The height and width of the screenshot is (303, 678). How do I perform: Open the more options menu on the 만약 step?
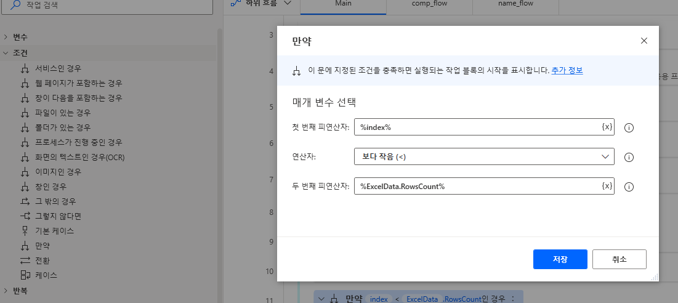point(513,298)
